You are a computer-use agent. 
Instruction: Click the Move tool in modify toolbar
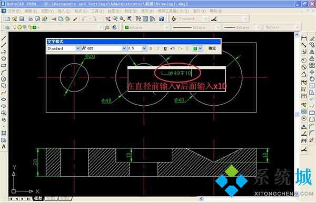[x=312, y=72]
